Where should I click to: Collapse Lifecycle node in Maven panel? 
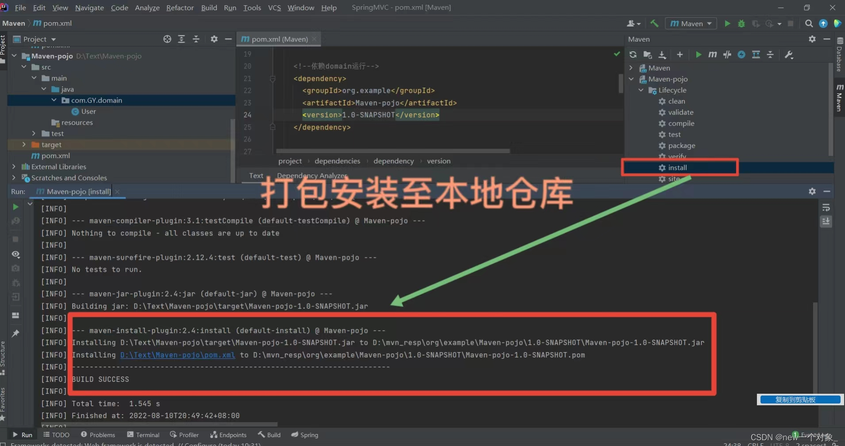pos(641,90)
